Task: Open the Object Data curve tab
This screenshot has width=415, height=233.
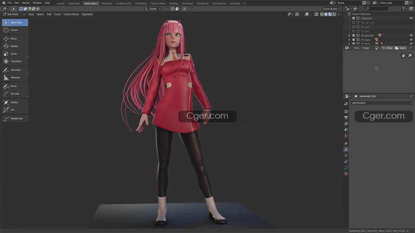Action: (346, 168)
